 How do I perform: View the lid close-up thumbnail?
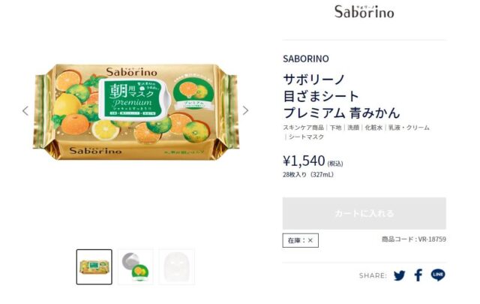click(x=136, y=267)
